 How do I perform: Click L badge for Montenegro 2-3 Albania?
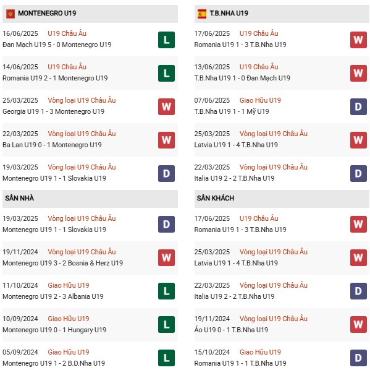coord(166,291)
